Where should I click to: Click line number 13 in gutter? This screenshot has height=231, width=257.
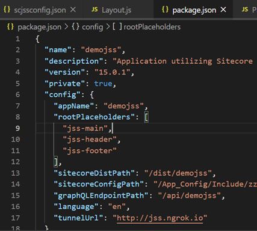pos(16,173)
